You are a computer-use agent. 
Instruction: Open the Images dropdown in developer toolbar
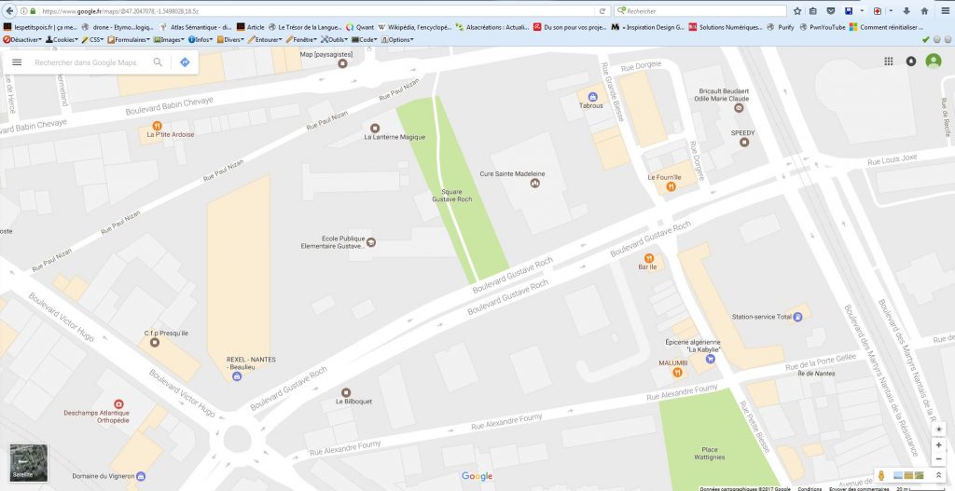click(169, 40)
